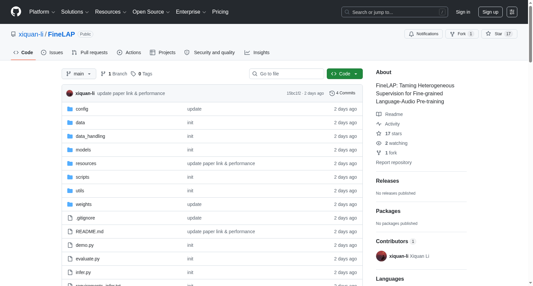This screenshot has width=533, height=286.
Task: Click the bell icon in Notifications
Action: pos(411,34)
